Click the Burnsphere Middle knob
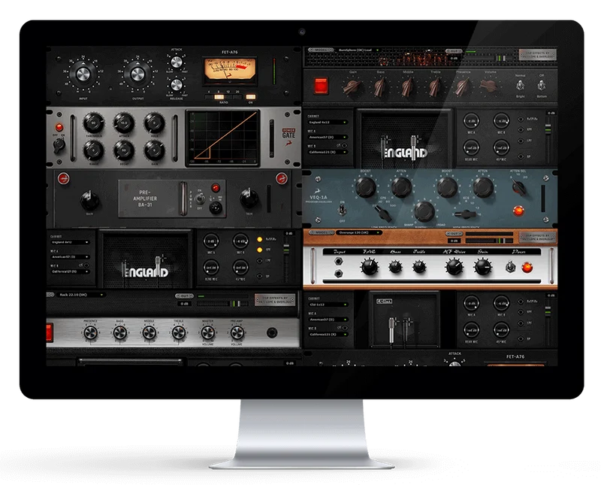Image resolution: width=601 pixels, height=485 pixels. [407, 86]
